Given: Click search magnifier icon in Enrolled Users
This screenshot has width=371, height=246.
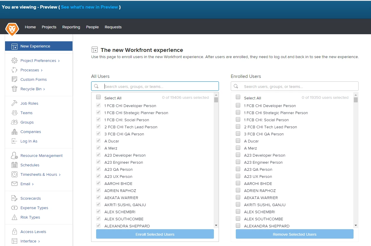Looking at the screenshot, I should click(236, 86).
